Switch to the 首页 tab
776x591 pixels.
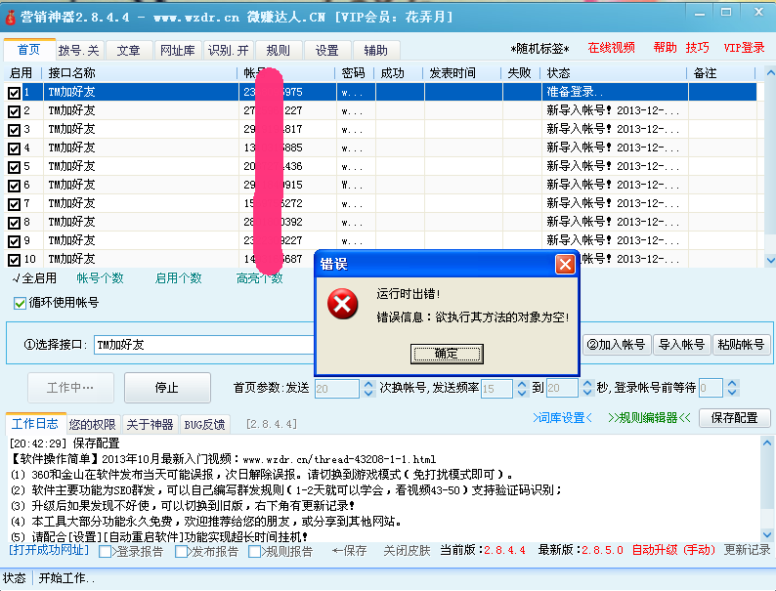[x=28, y=50]
